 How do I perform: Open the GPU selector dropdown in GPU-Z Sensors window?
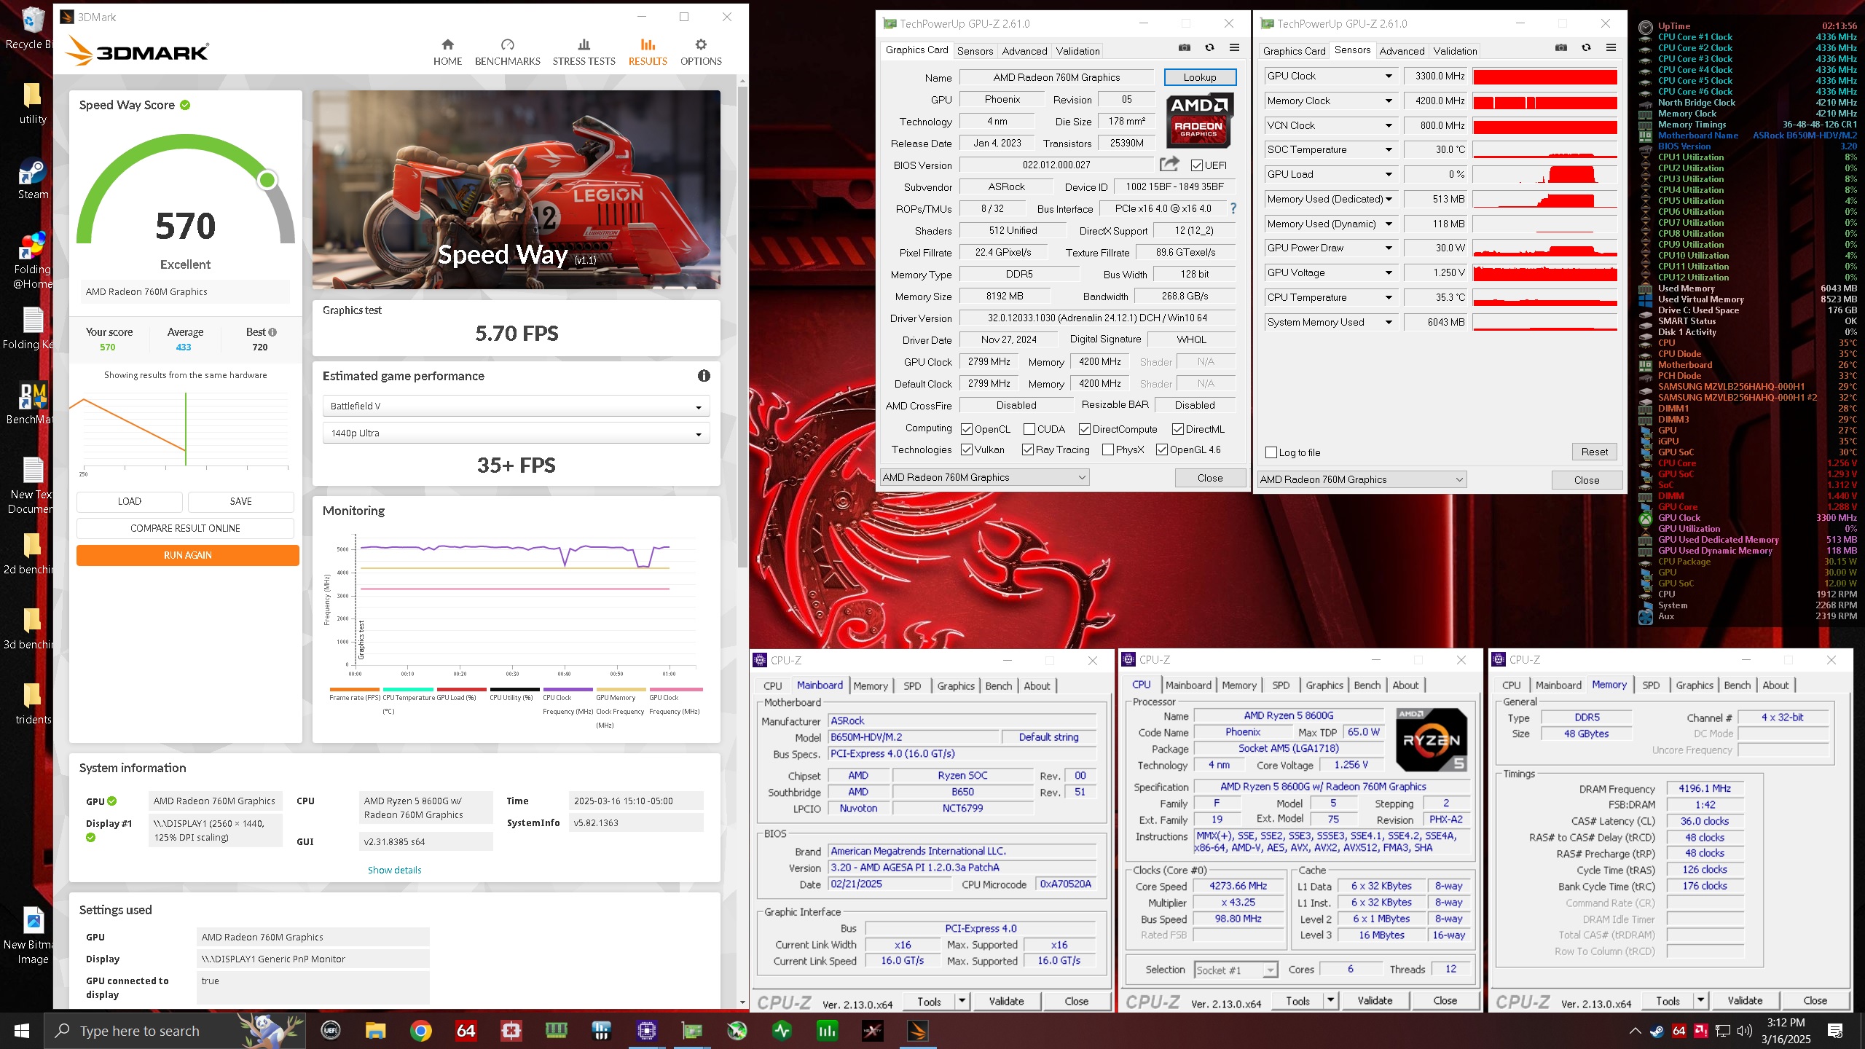point(1362,479)
